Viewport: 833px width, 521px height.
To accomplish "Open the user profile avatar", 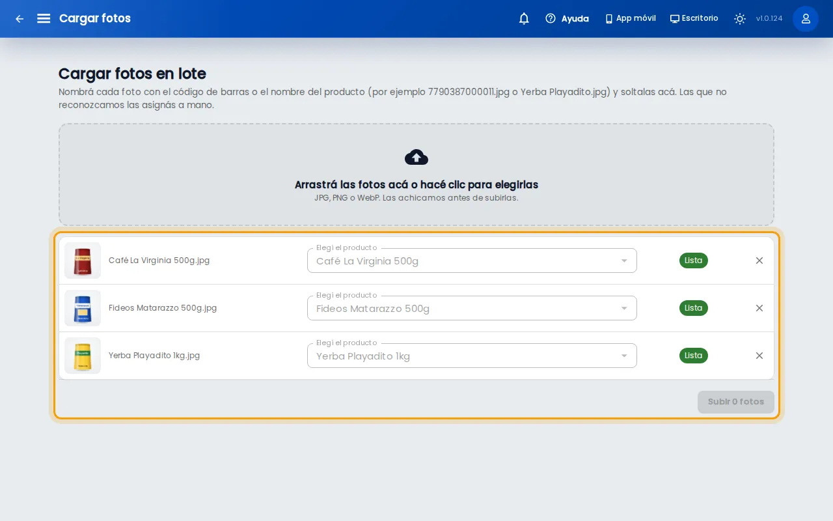I will tap(806, 19).
